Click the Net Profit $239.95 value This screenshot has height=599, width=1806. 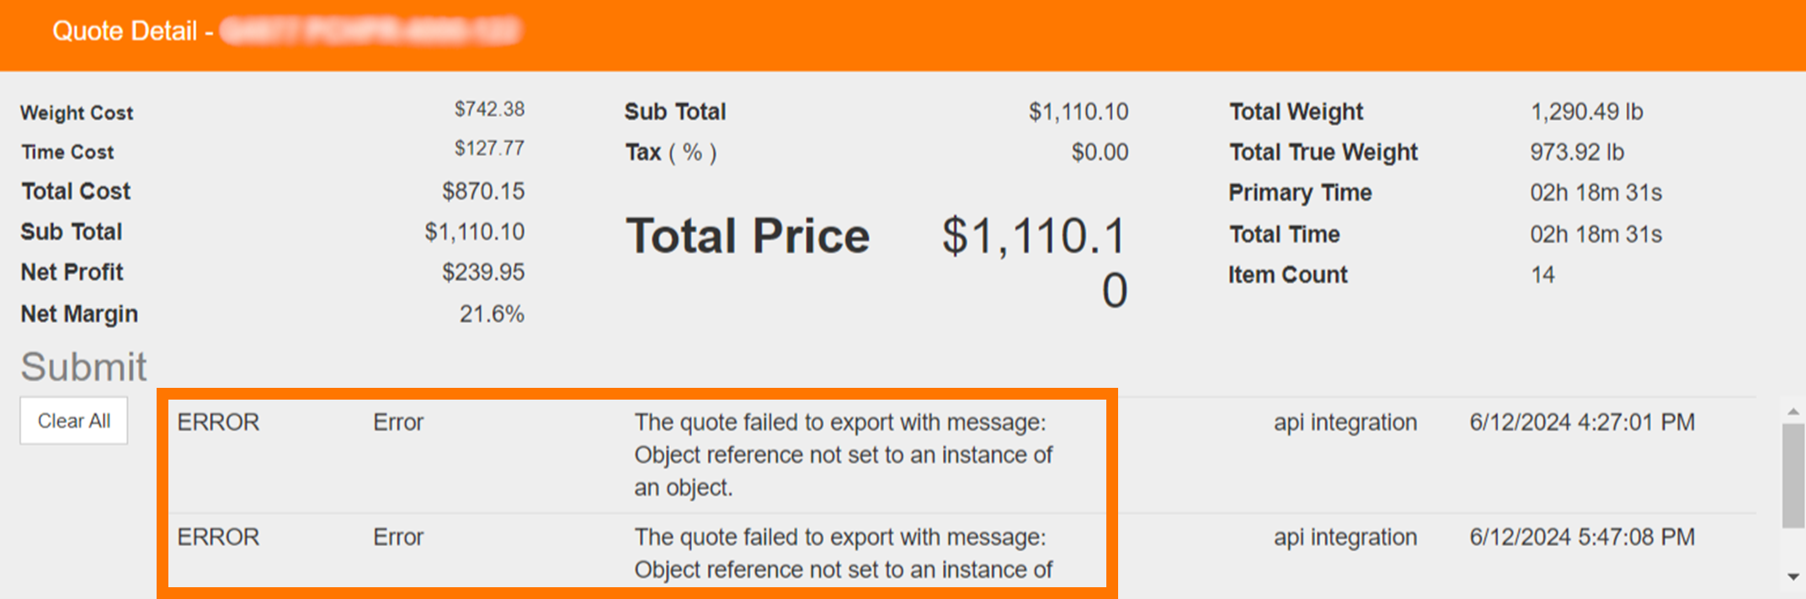[483, 273]
